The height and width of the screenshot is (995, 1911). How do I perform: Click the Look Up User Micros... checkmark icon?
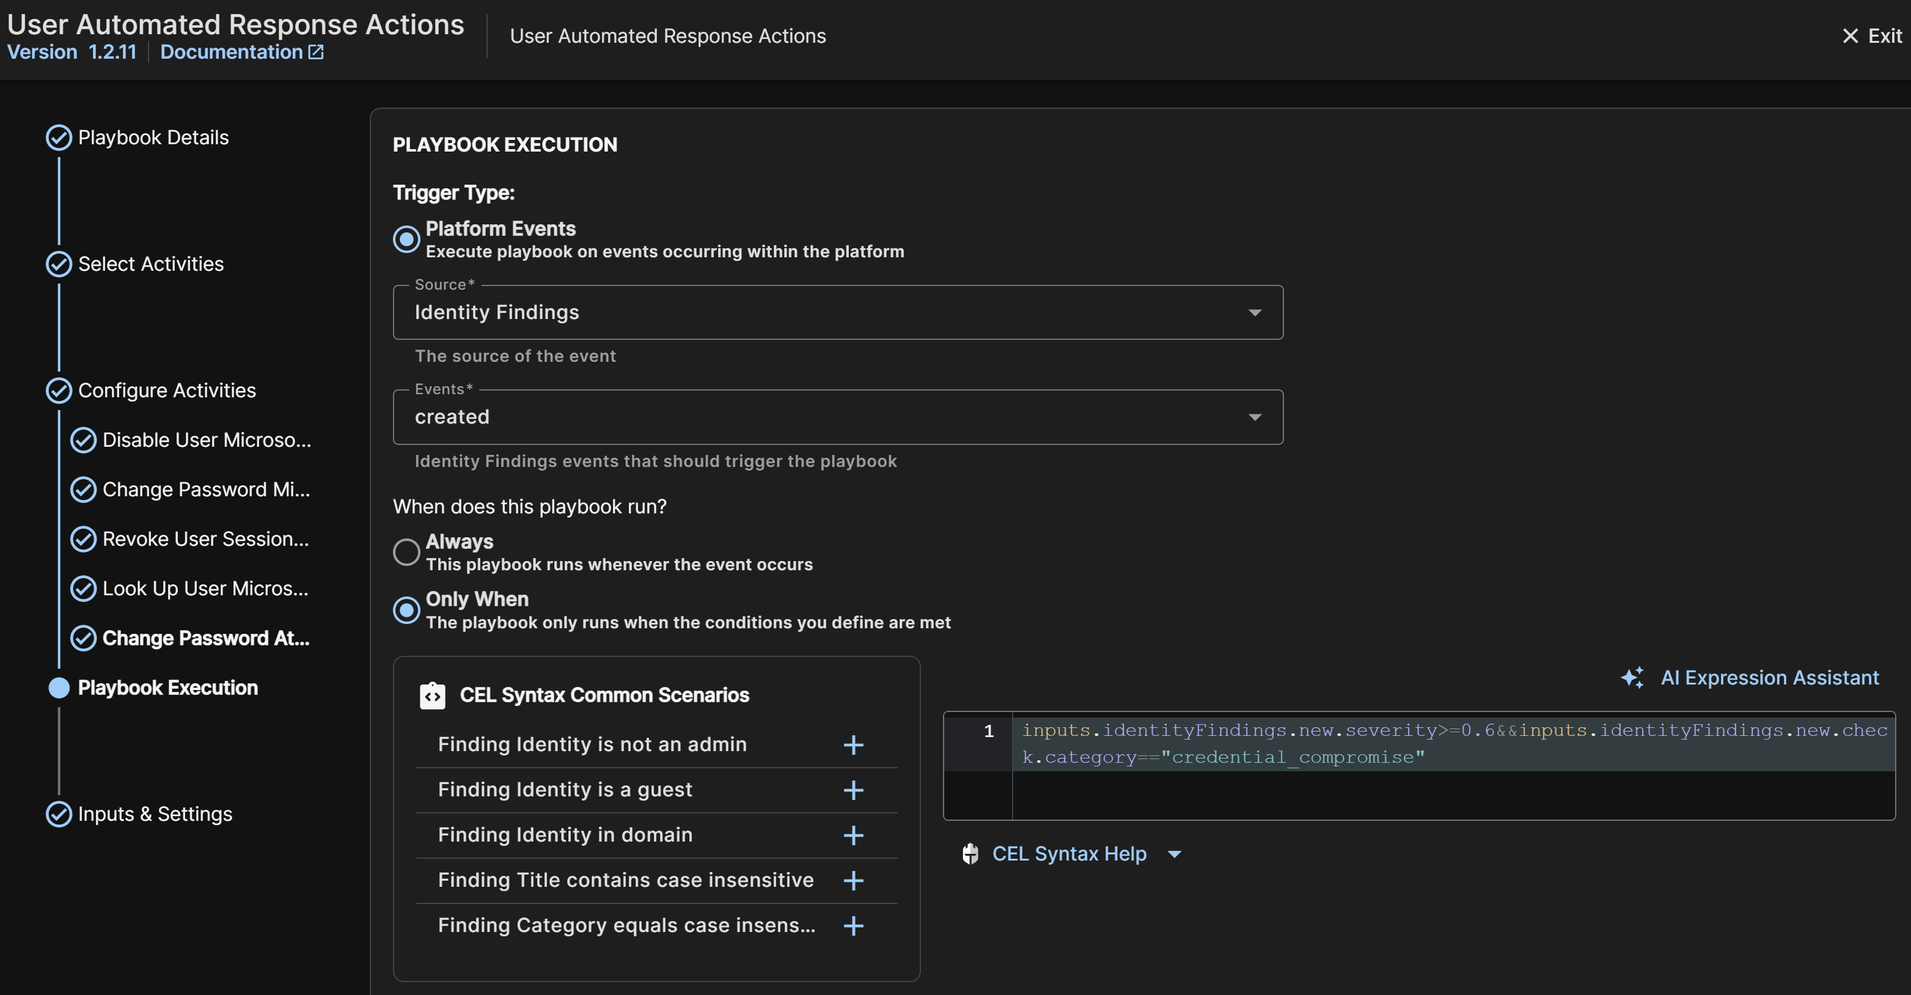tap(83, 589)
